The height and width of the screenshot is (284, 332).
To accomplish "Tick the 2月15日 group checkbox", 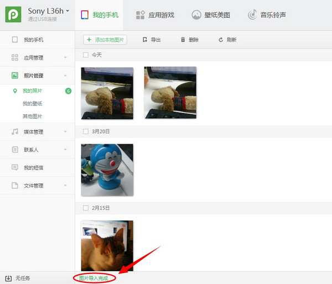I will (x=86, y=208).
